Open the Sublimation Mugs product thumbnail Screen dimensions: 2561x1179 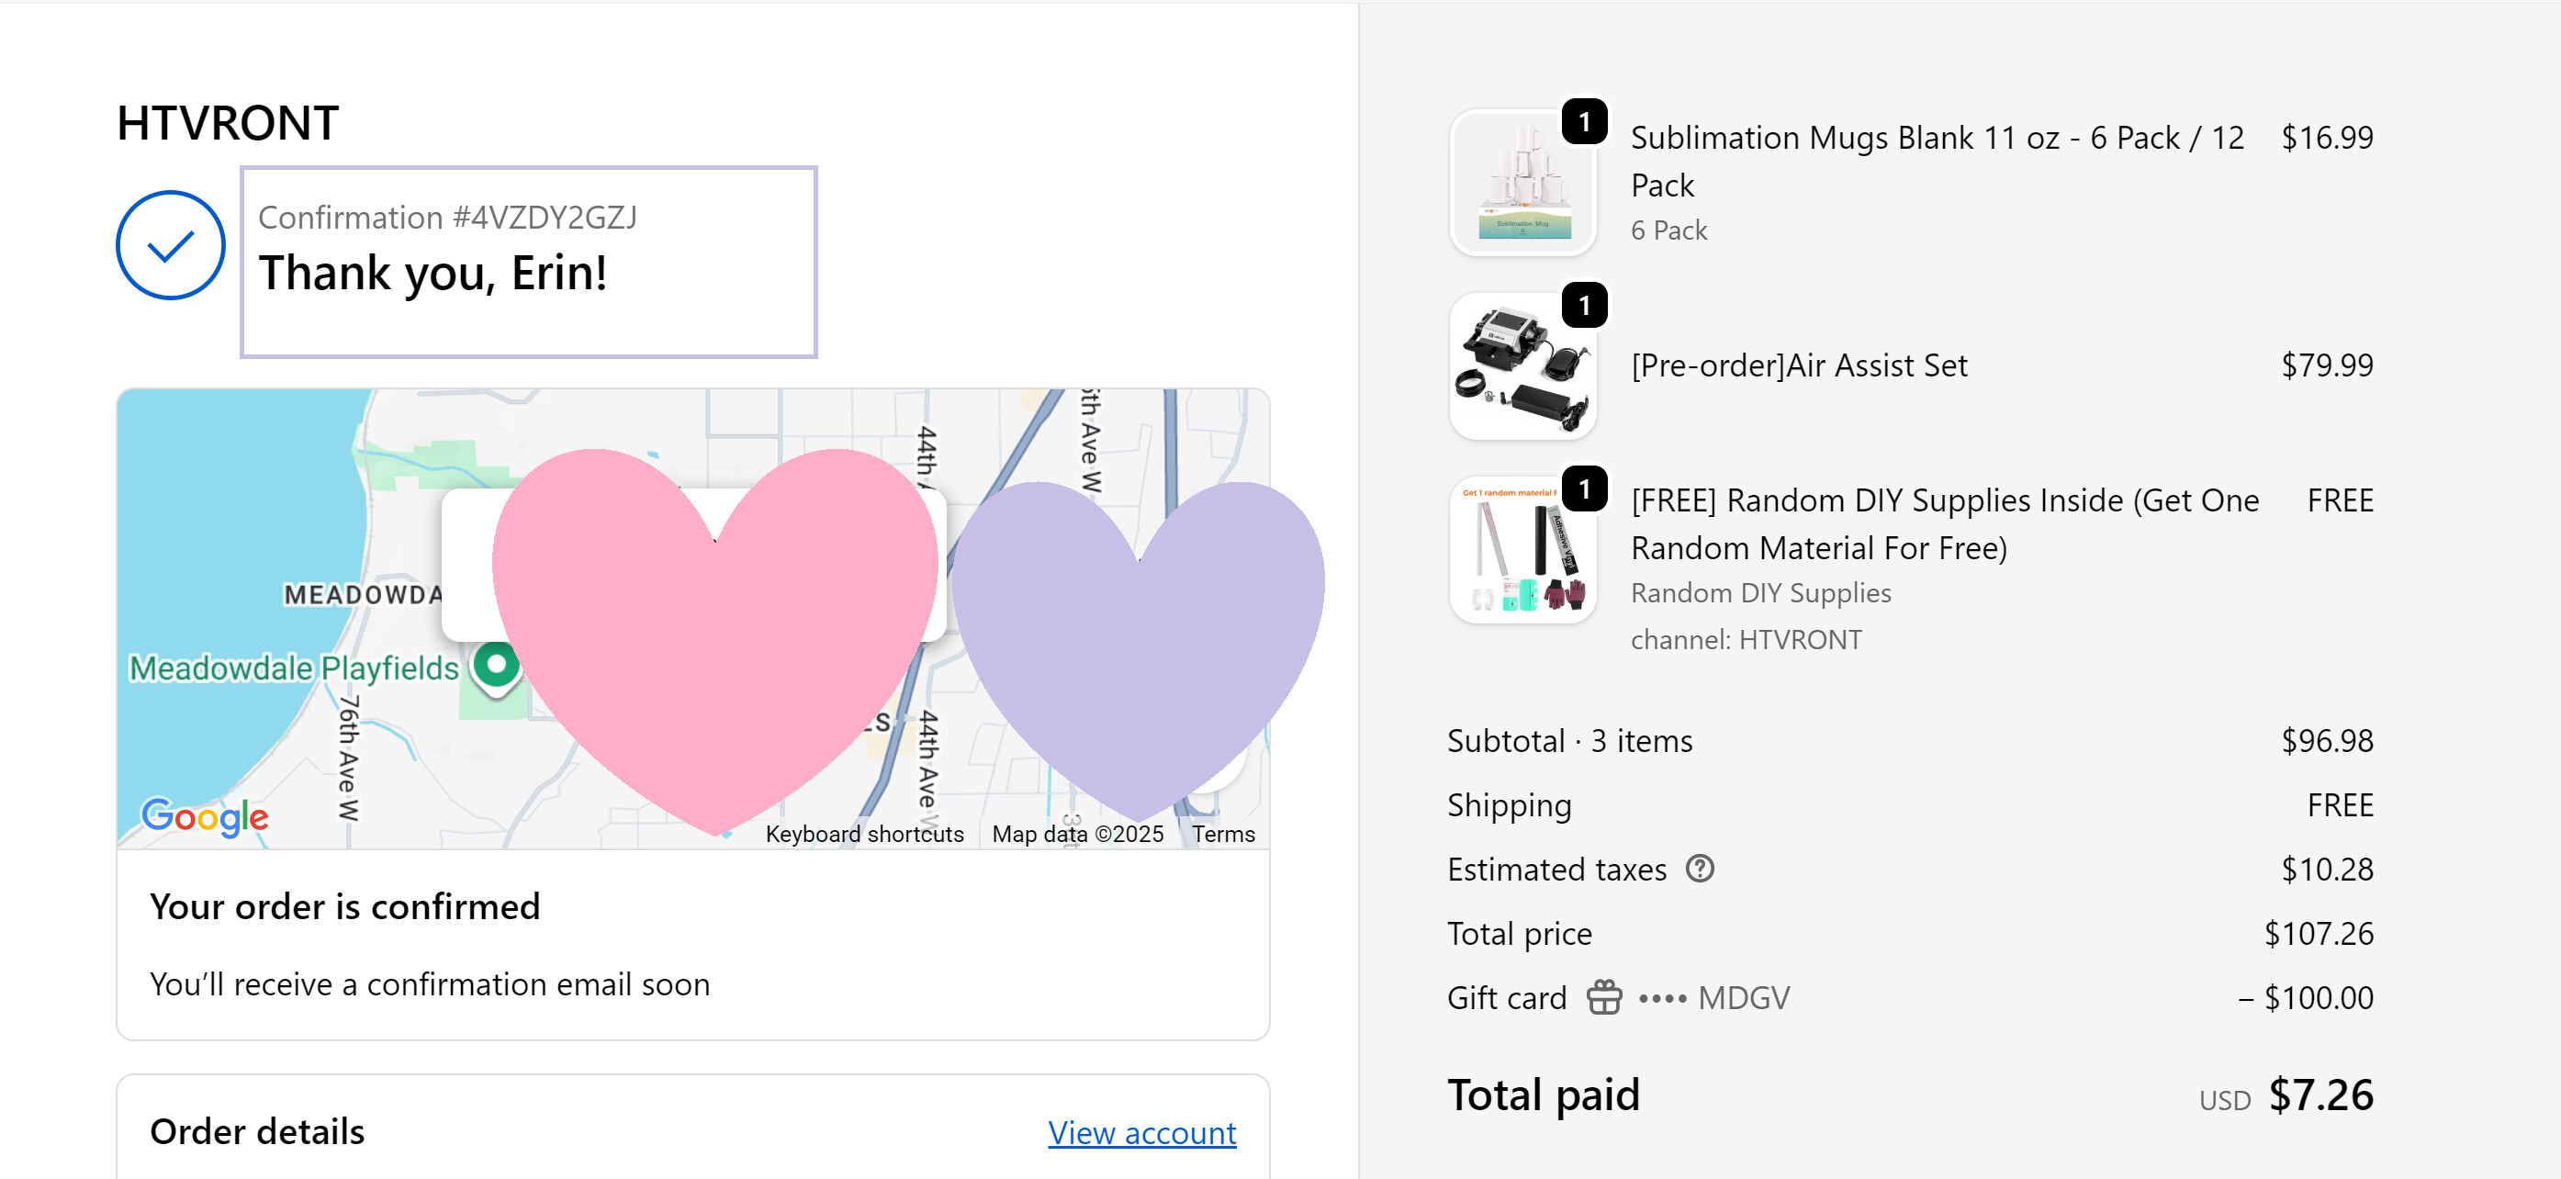click(1522, 185)
